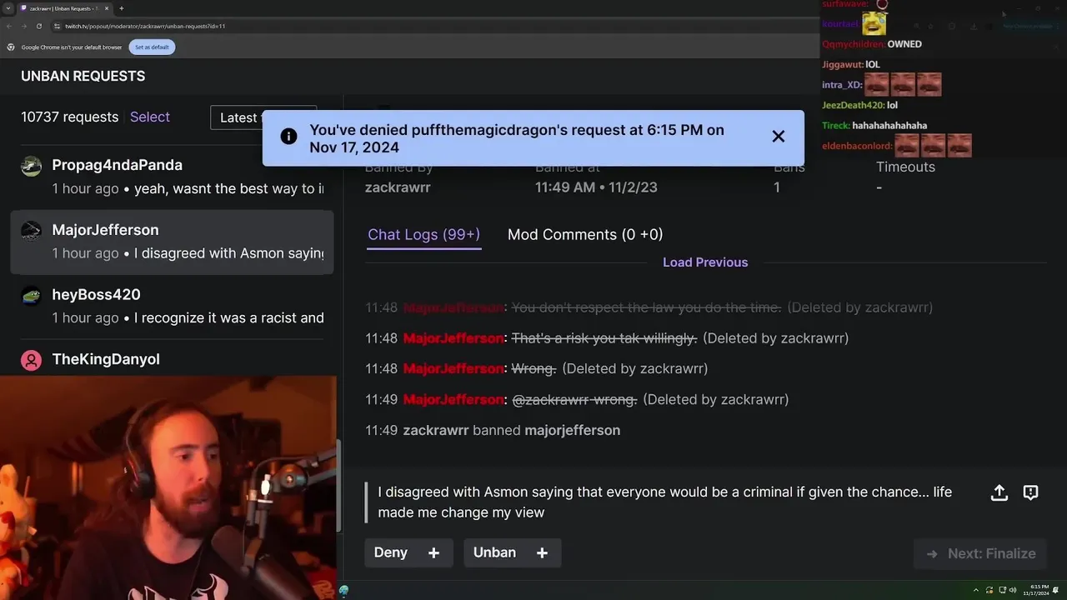Click the '10737 requests' count text
The image size is (1067, 600).
click(70, 117)
